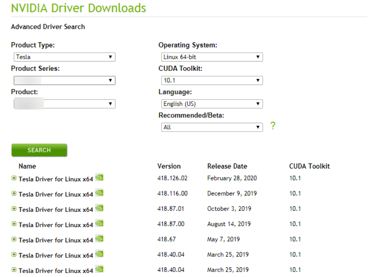The width and height of the screenshot is (377, 277).
Task: Click version number 418.126.02
Action: [172, 178]
